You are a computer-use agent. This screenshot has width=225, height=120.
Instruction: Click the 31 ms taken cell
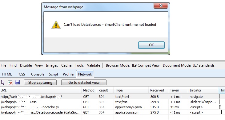coord(174,107)
